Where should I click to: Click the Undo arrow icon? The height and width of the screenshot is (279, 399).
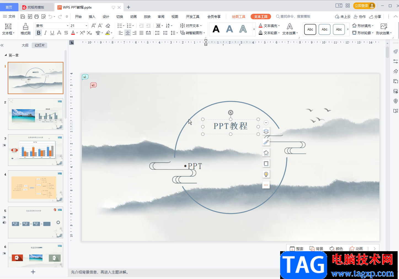(x=50, y=17)
